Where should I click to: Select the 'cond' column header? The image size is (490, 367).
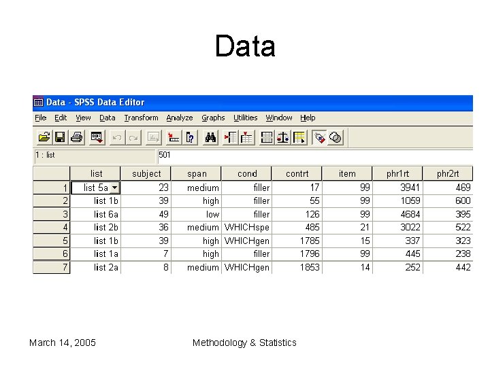(246, 173)
